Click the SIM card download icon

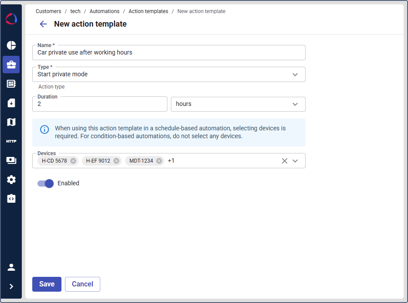point(11,103)
